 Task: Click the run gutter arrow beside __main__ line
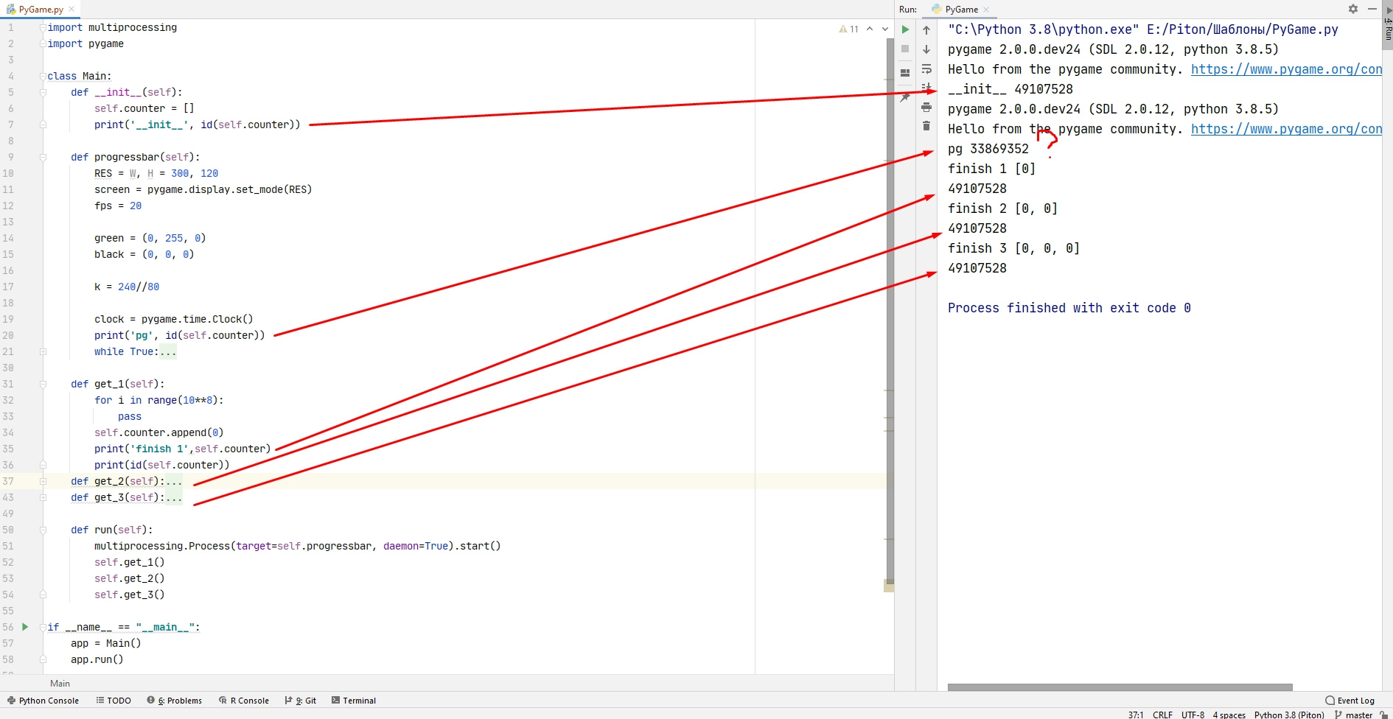click(25, 627)
